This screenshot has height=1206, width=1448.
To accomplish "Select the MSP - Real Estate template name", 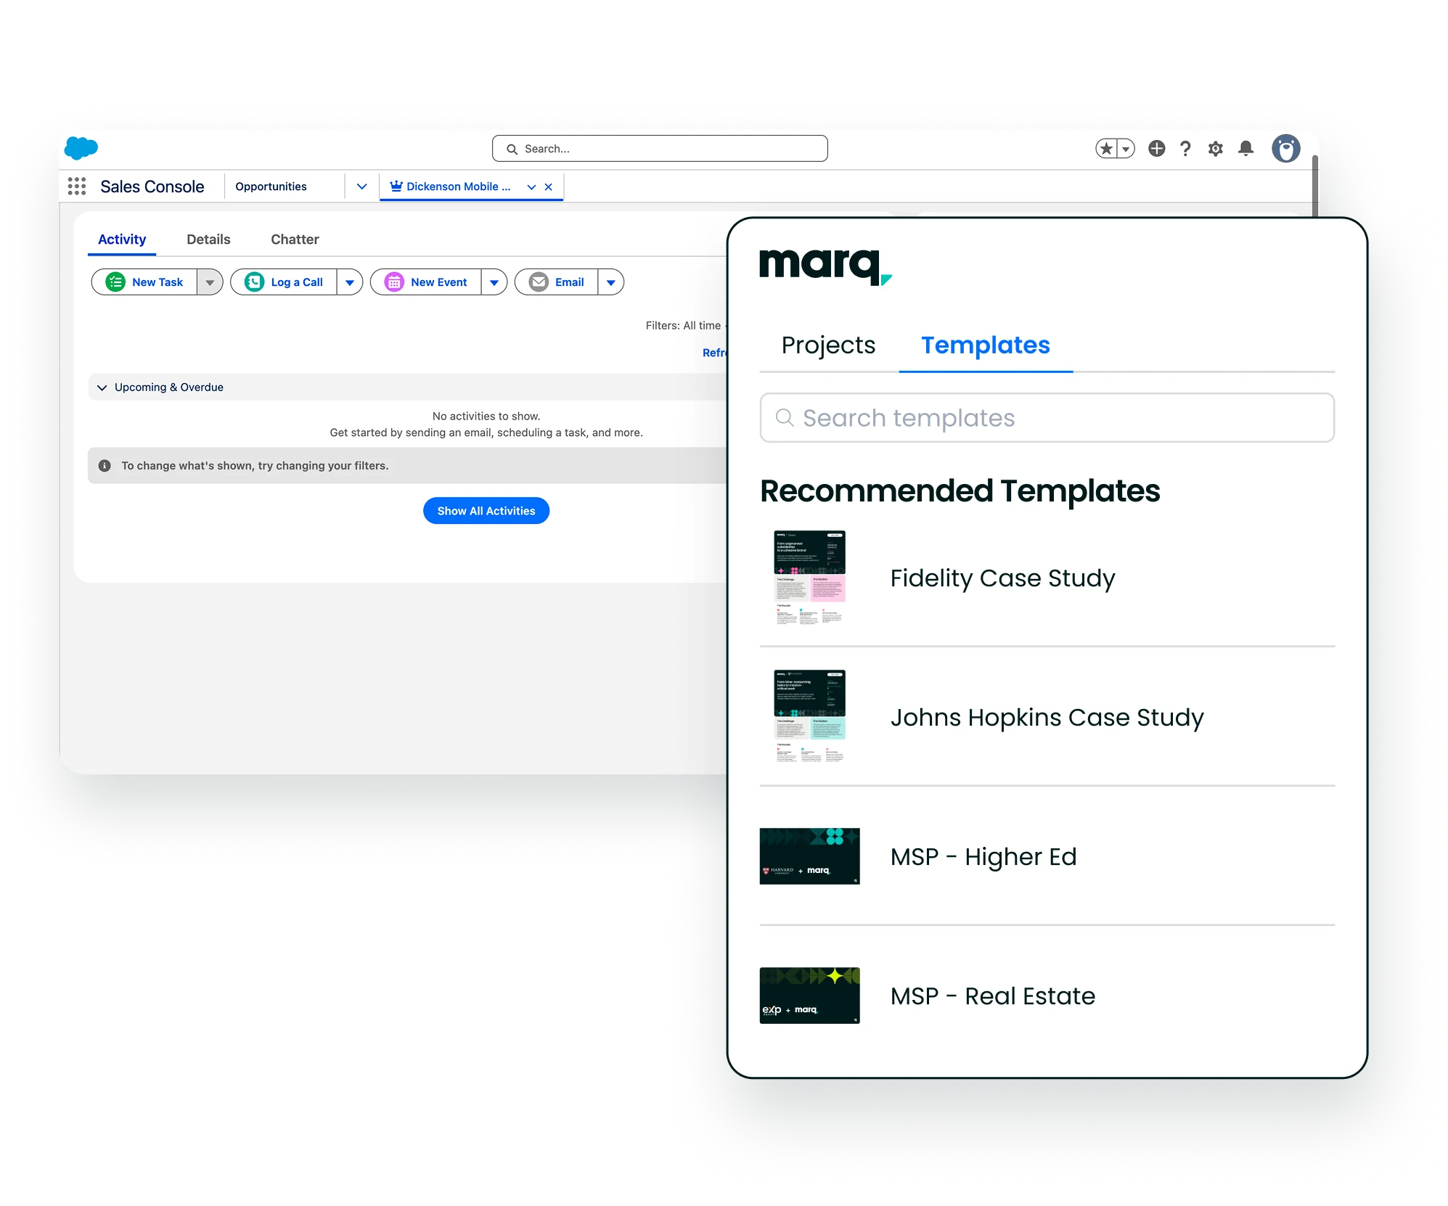I will coord(992,996).
